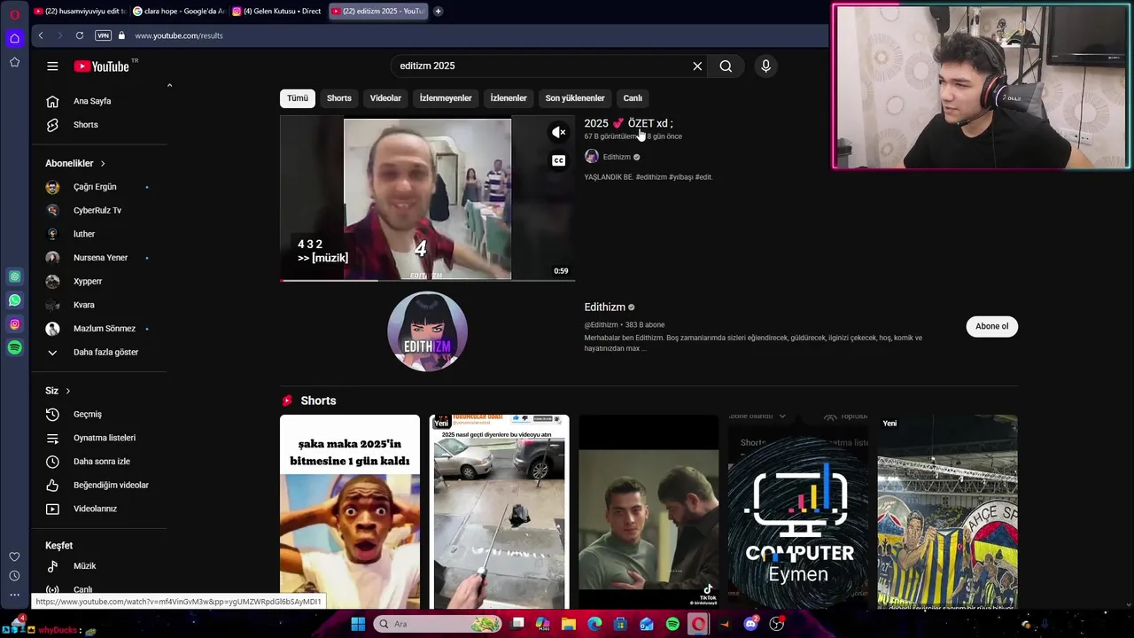Select the Son yüklenenler filter chip
This screenshot has height=638, width=1134.
coord(575,98)
